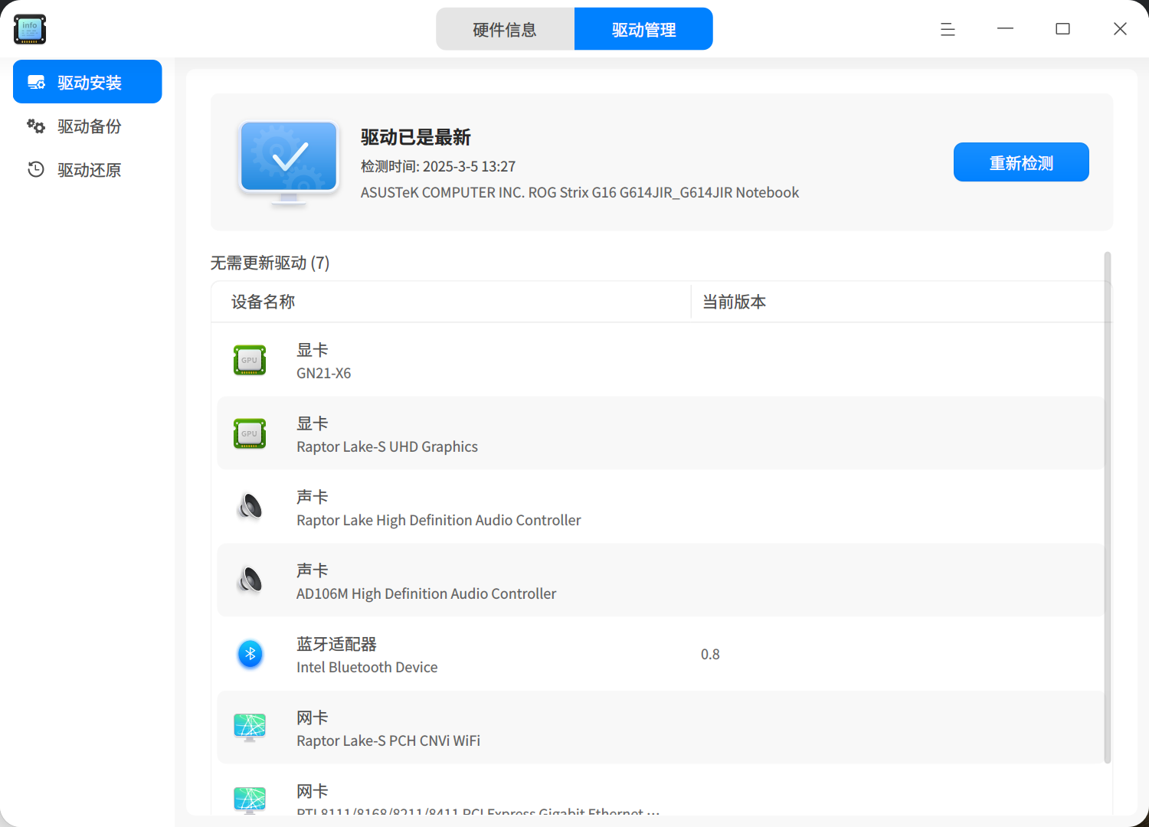Open 驱动还原 in the sidebar

coord(87,169)
